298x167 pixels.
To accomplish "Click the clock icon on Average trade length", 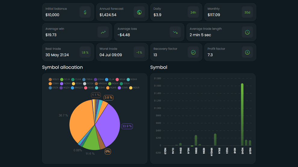I will pos(247,32).
